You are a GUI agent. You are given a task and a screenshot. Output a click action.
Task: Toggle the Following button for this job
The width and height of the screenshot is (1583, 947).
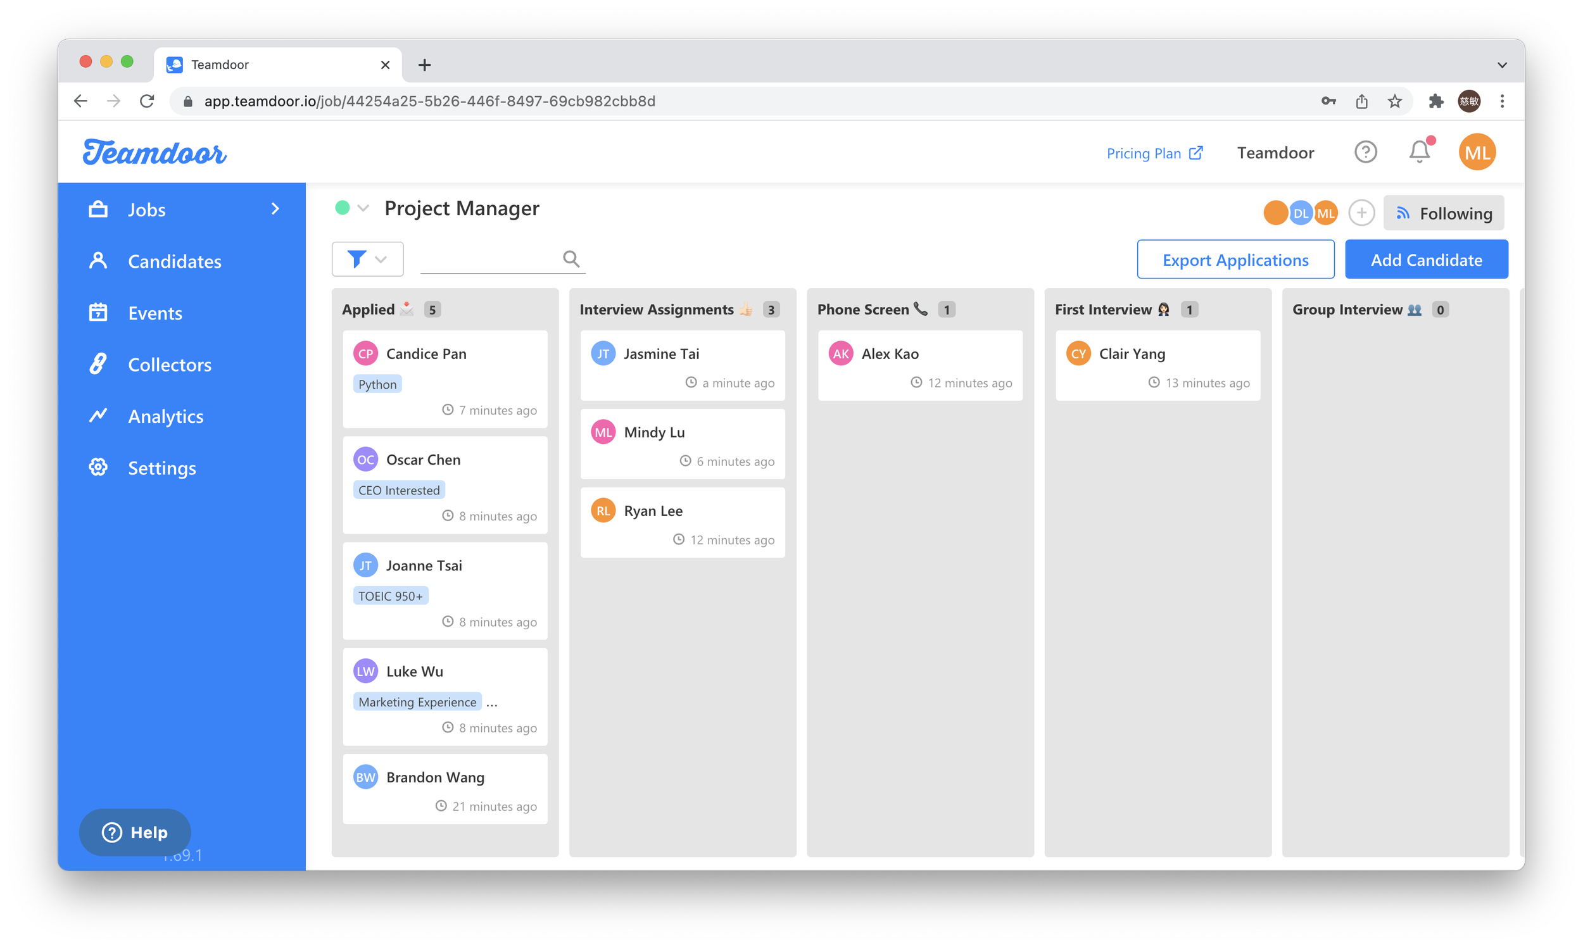(x=1443, y=213)
